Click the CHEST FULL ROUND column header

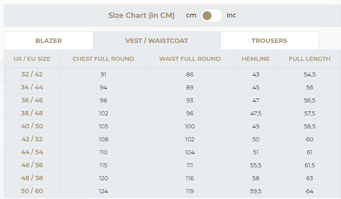tap(104, 59)
